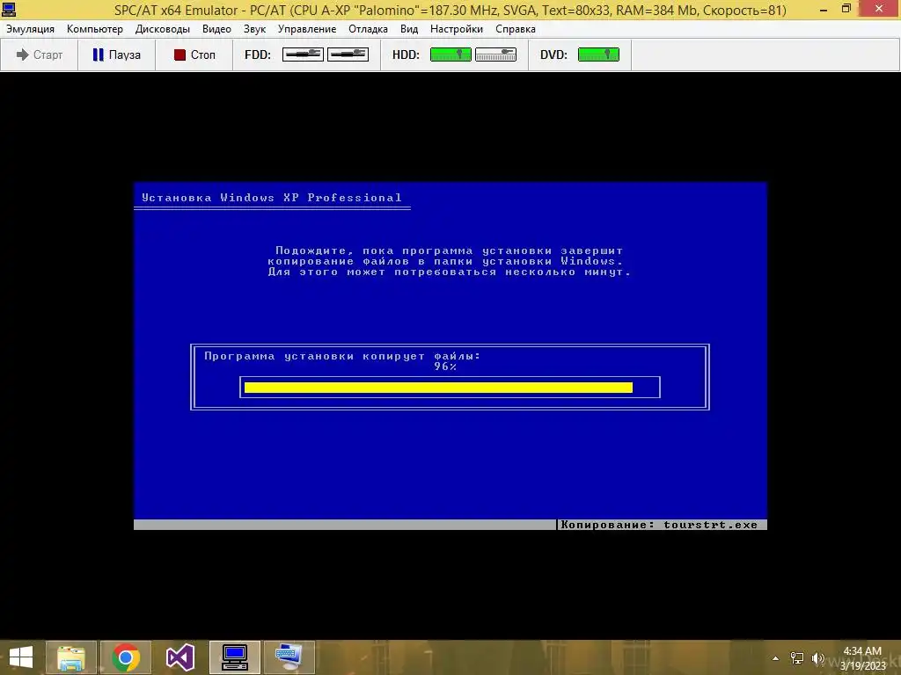Viewport: 901px width, 675px height.
Task: Open Google Chrome from the taskbar
Action: tap(126, 657)
